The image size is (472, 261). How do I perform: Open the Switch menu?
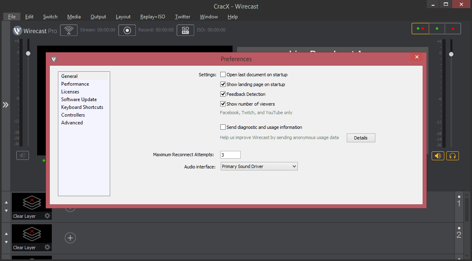tap(50, 17)
